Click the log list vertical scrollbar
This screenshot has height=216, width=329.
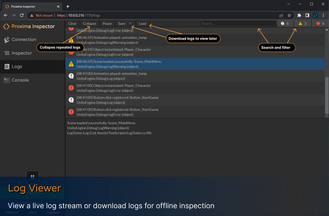[327, 96]
